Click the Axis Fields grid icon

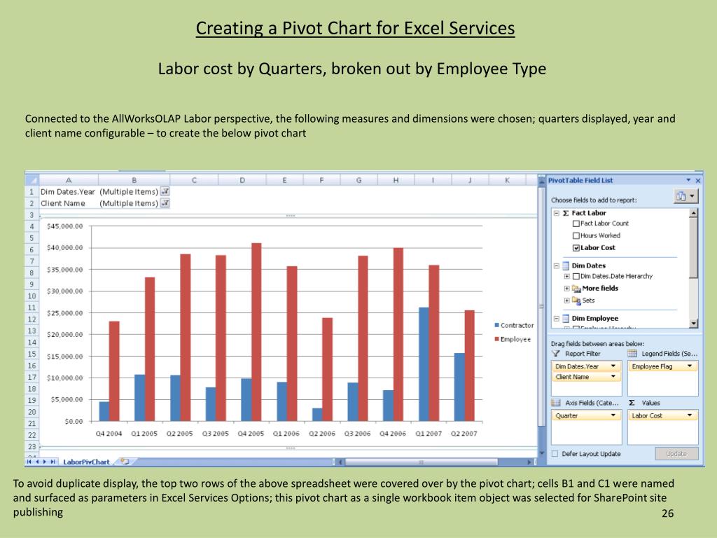pyautogui.click(x=556, y=403)
